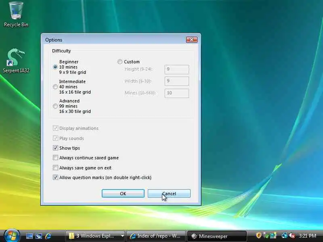Switch to Index of /repo taskbar window
This screenshot has width=323, height=242.
(156, 236)
